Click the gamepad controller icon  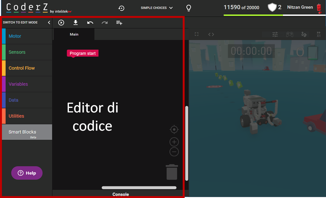click(x=289, y=34)
